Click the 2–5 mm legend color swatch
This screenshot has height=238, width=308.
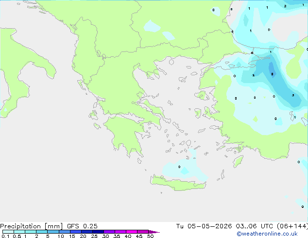coord(42,232)
